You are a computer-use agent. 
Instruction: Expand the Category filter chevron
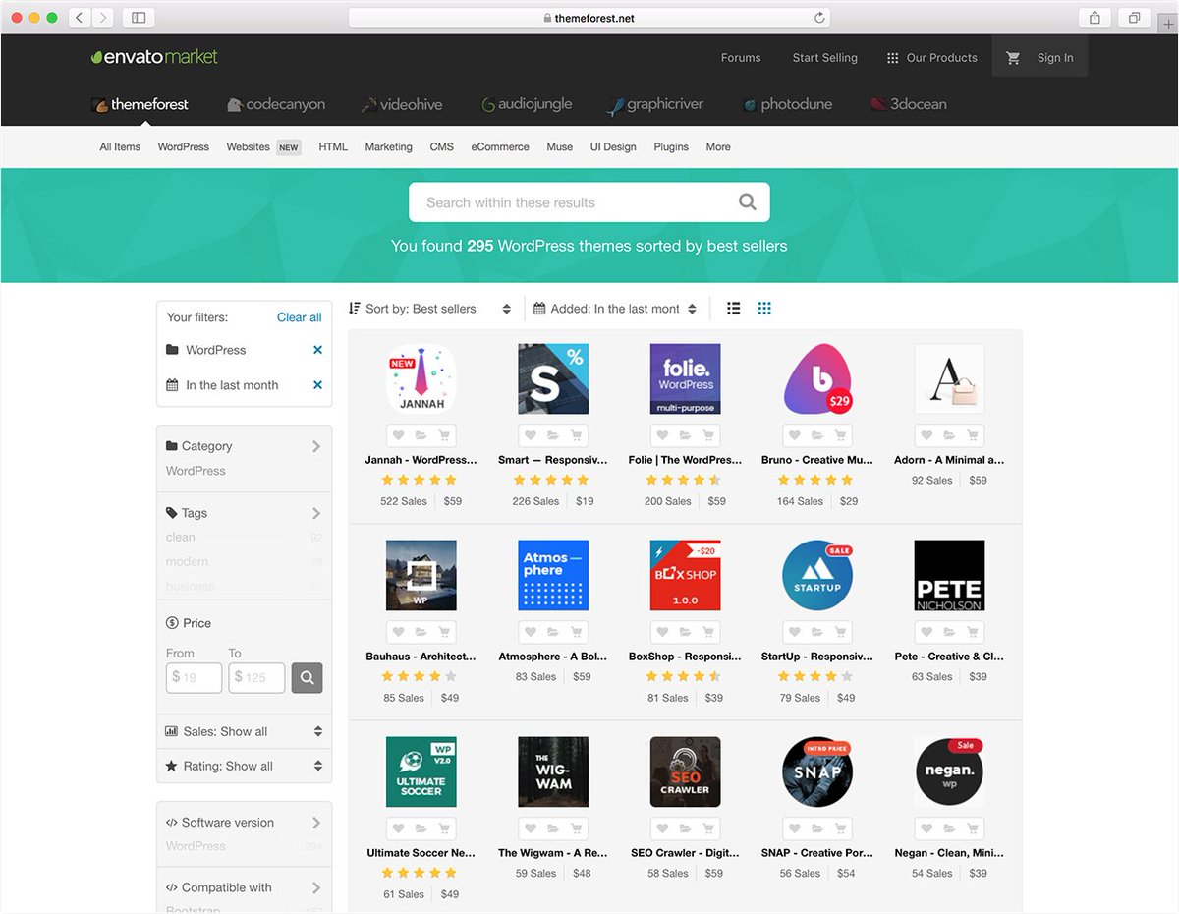316,446
